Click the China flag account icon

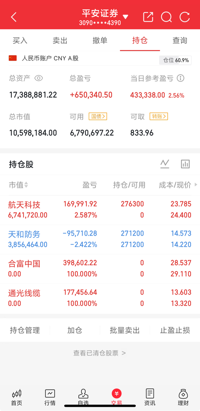(13, 58)
